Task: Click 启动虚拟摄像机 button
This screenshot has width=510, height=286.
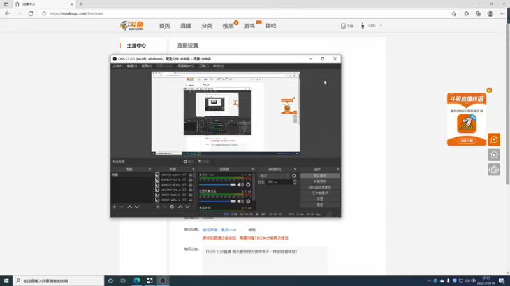Action: [320, 187]
